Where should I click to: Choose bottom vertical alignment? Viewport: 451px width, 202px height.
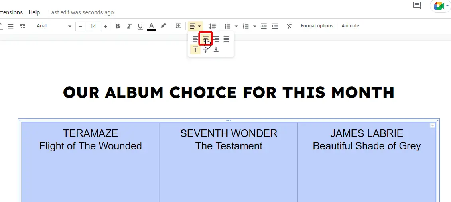coord(216,50)
